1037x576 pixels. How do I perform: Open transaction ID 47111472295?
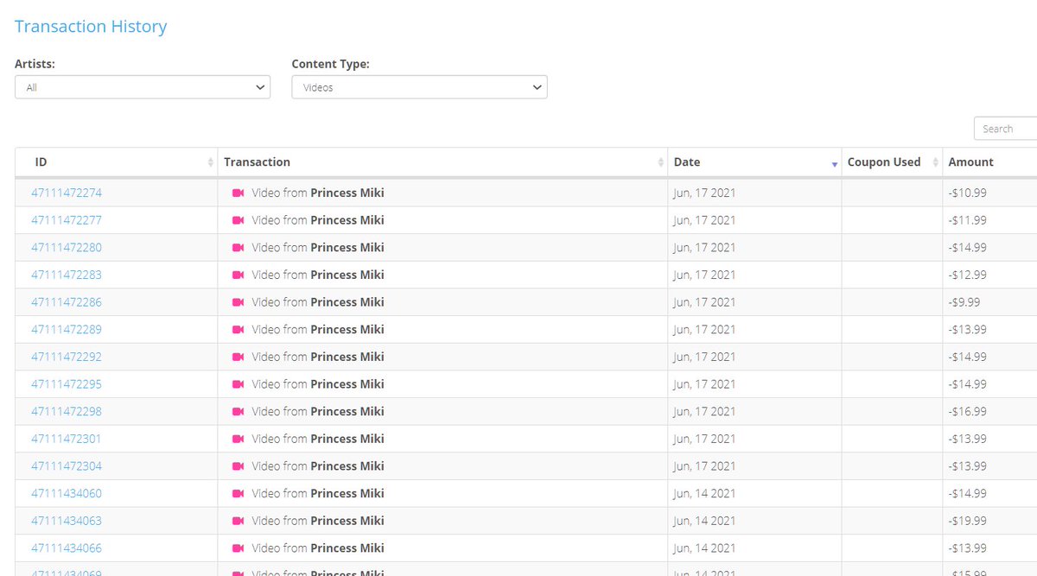67,384
